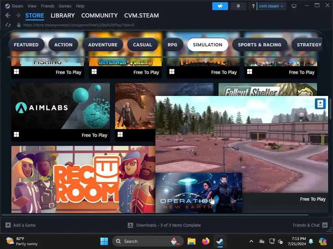Image resolution: width=333 pixels, height=249 pixels.
Task: Click the Windows platform icon under the dragon game
Action: pyautogui.click(x=120, y=135)
